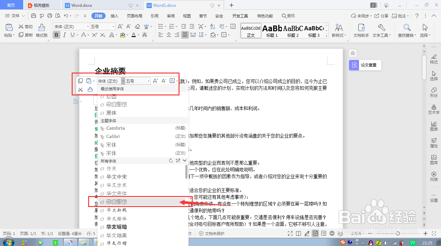Collapse the all-fonts section chevron
This screenshot has height=246, width=441.
(x=185, y=161)
